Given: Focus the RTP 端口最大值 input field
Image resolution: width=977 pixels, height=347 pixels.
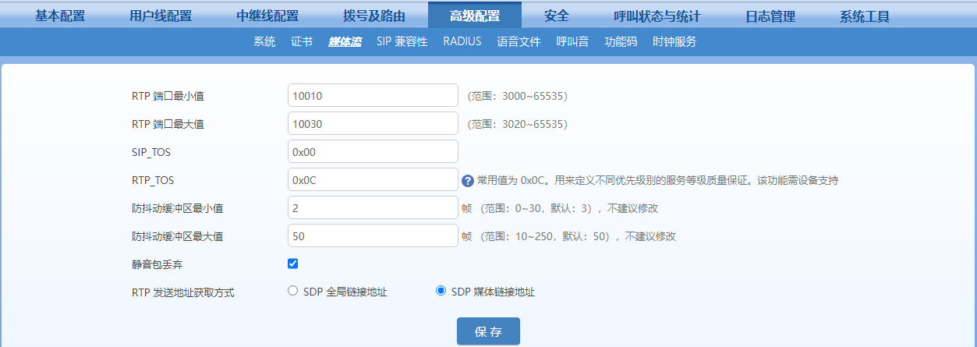Looking at the screenshot, I should click(x=373, y=123).
